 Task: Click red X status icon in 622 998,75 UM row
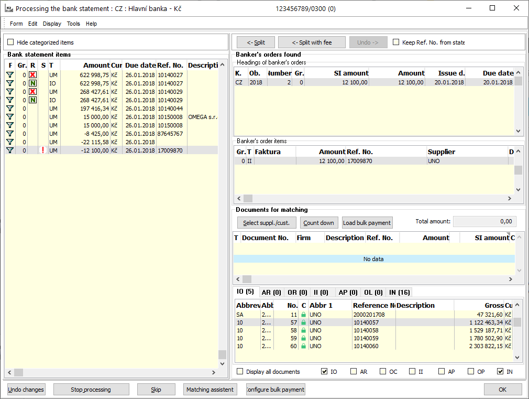[32, 75]
